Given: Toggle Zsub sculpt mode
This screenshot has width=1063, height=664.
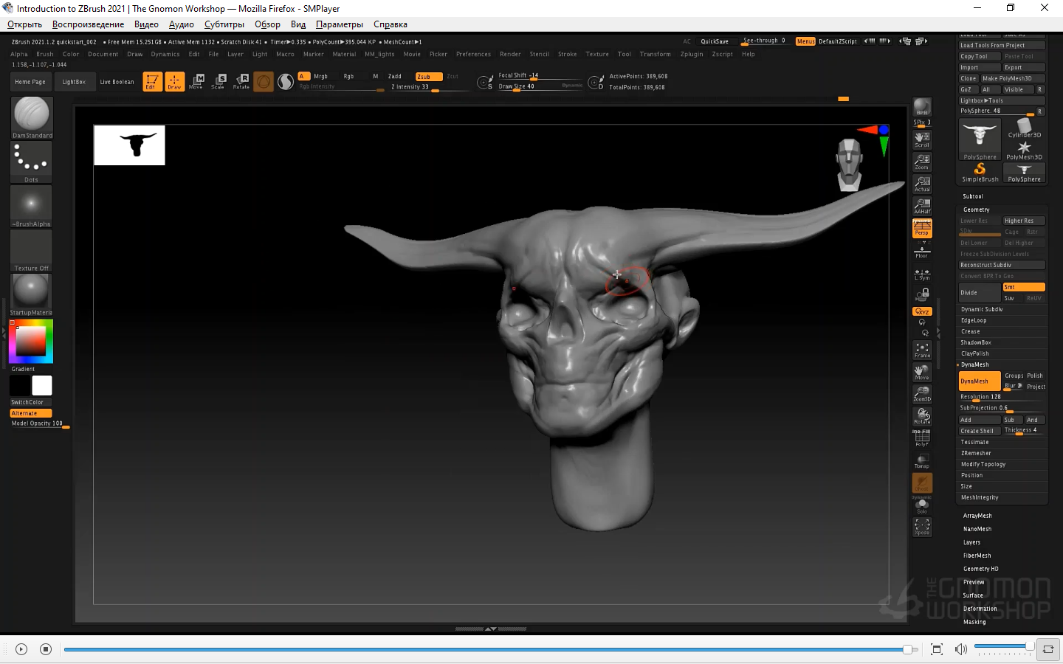Looking at the screenshot, I should click(x=428, y=77).
